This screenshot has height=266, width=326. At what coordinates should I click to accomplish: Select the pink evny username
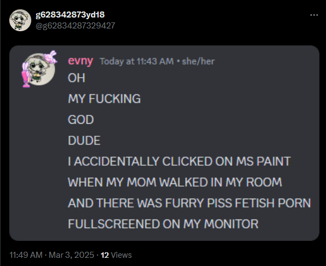pos(81,61)
